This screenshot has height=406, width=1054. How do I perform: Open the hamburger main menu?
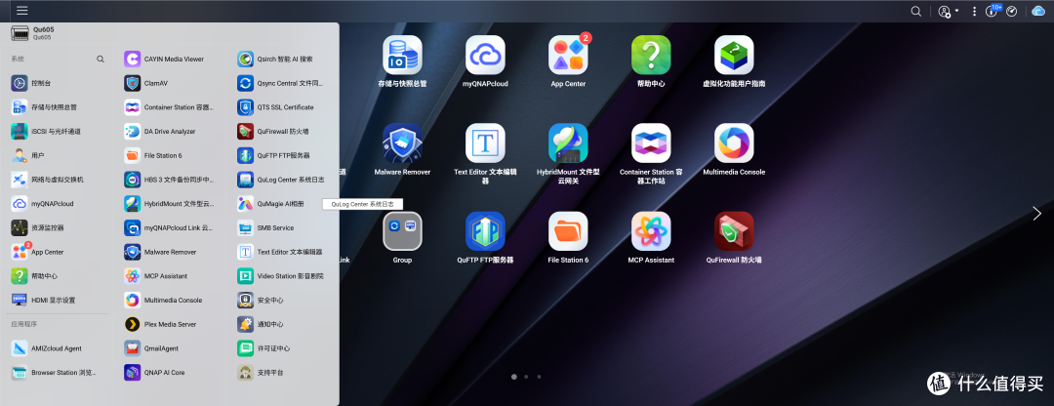click(22, 11)
